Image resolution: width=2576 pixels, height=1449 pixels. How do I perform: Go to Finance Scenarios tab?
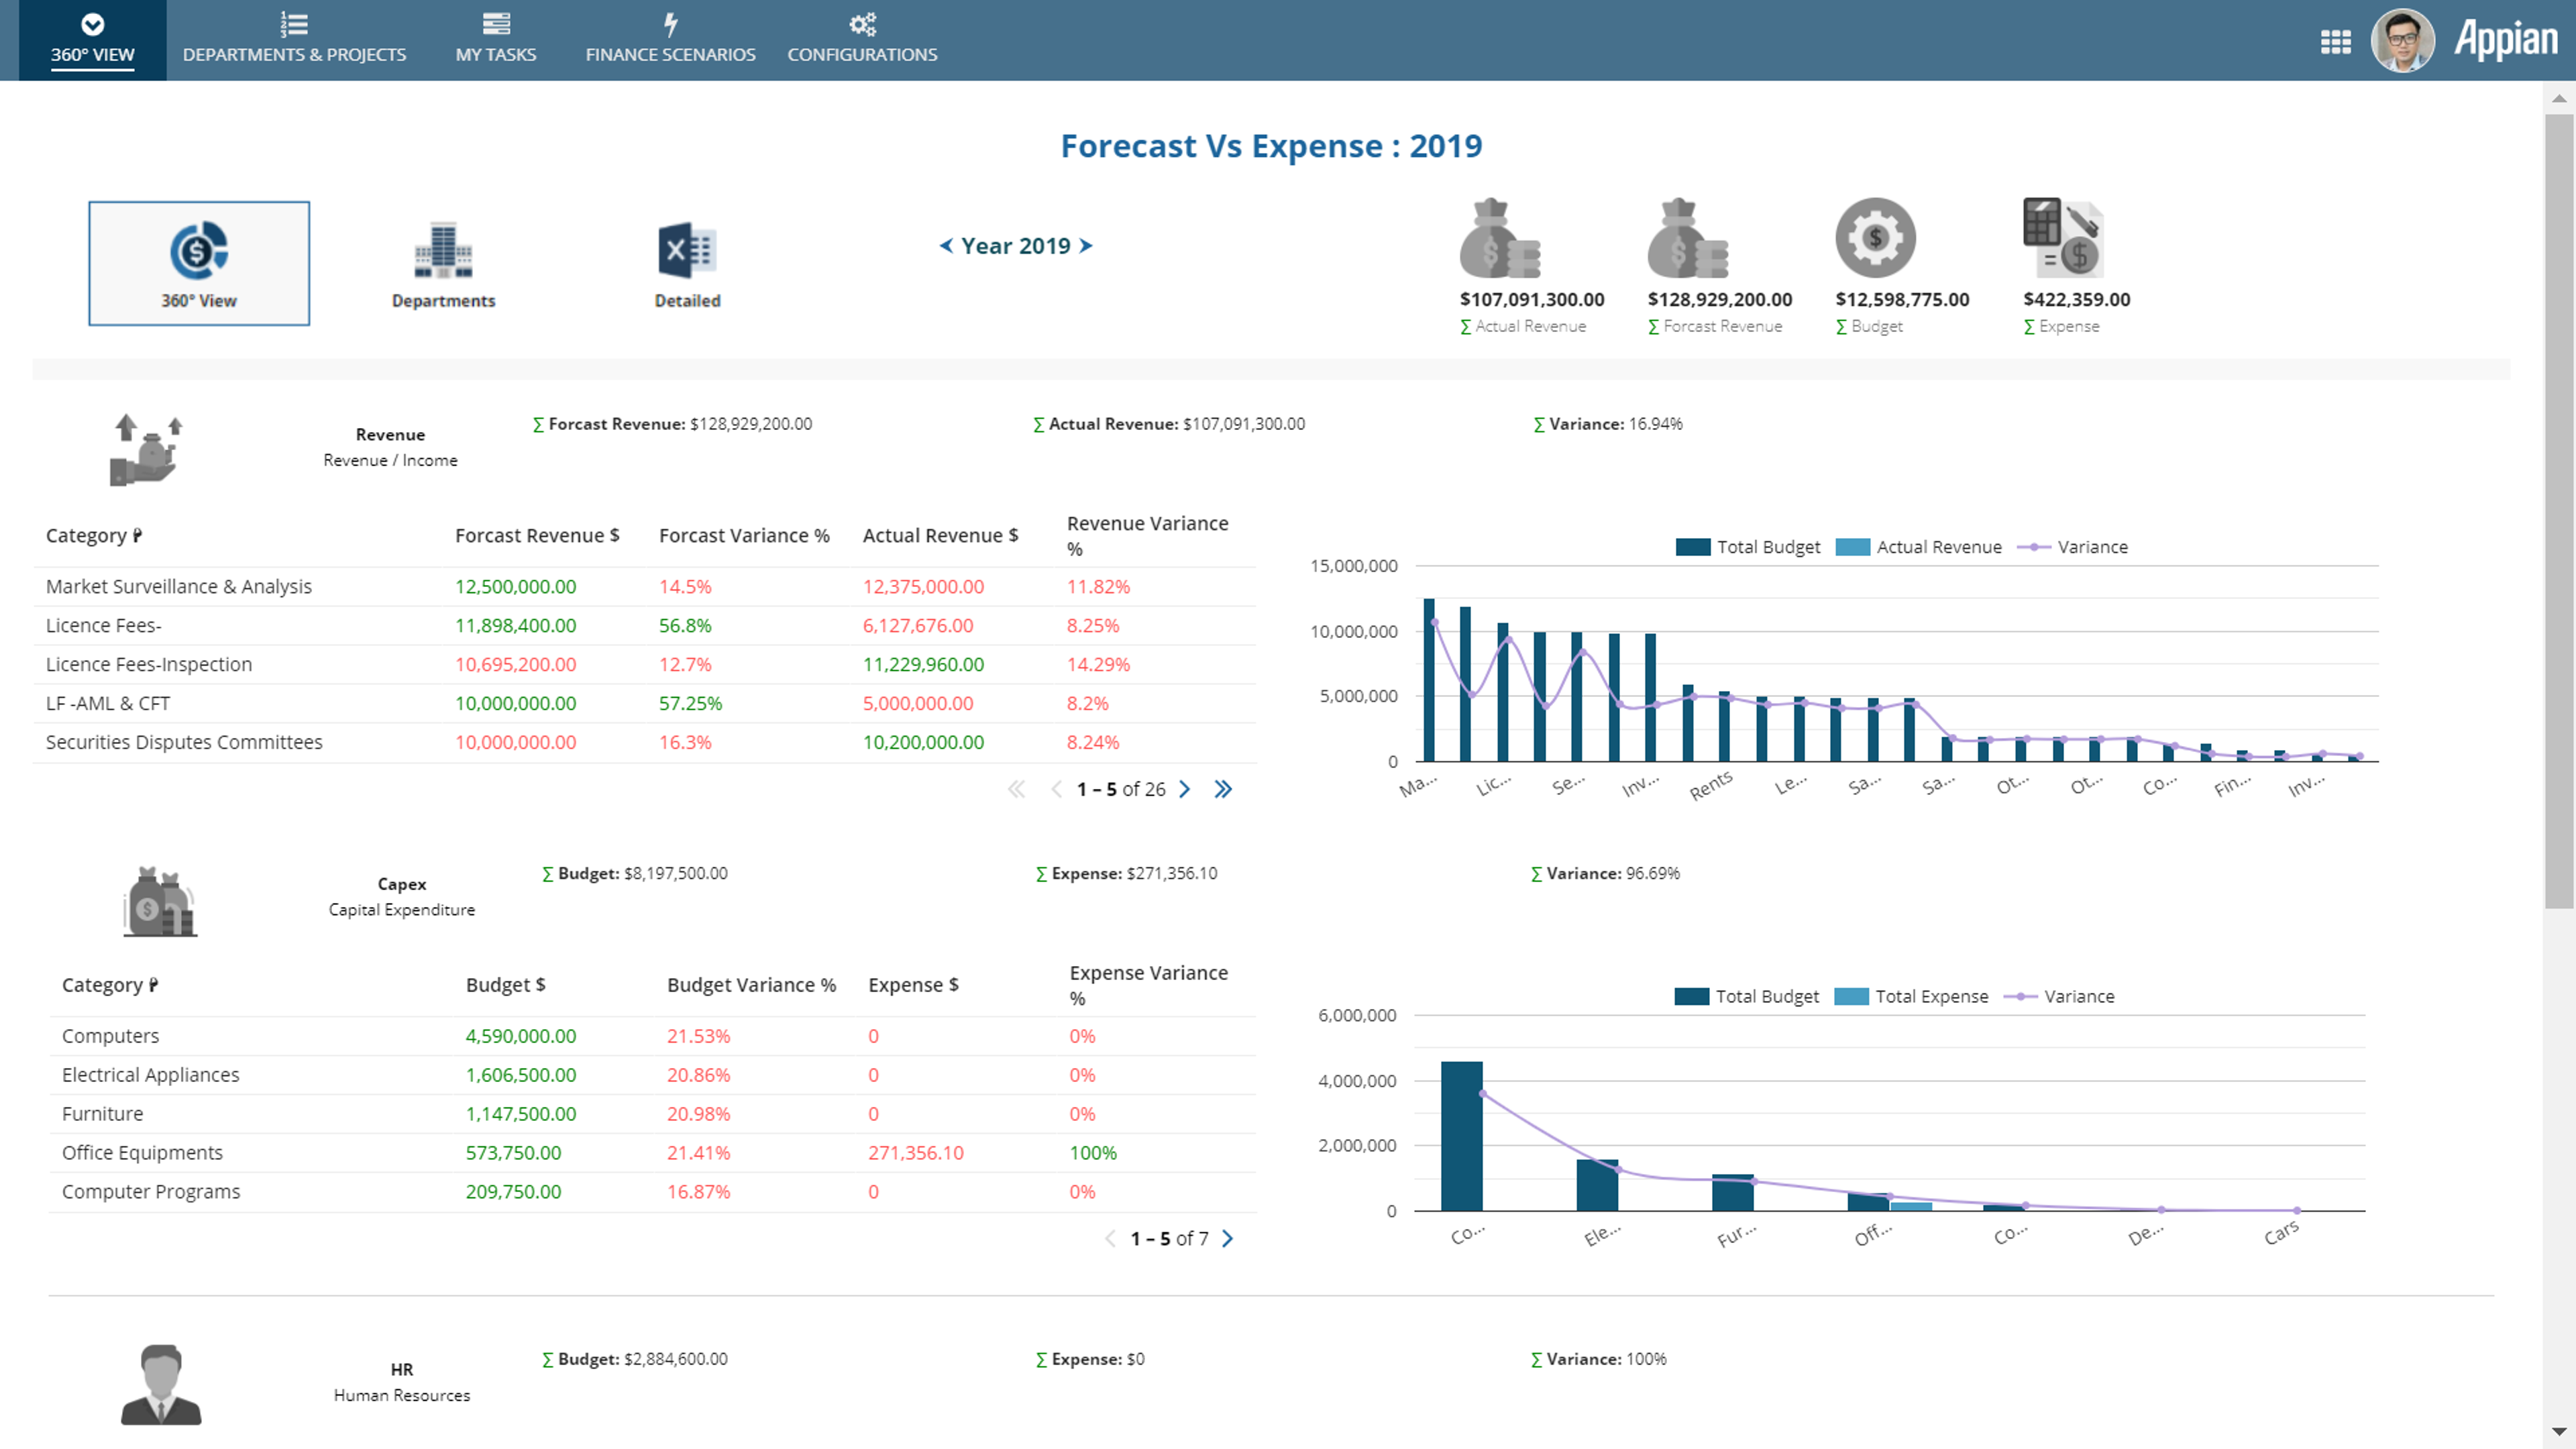(670, 40)
